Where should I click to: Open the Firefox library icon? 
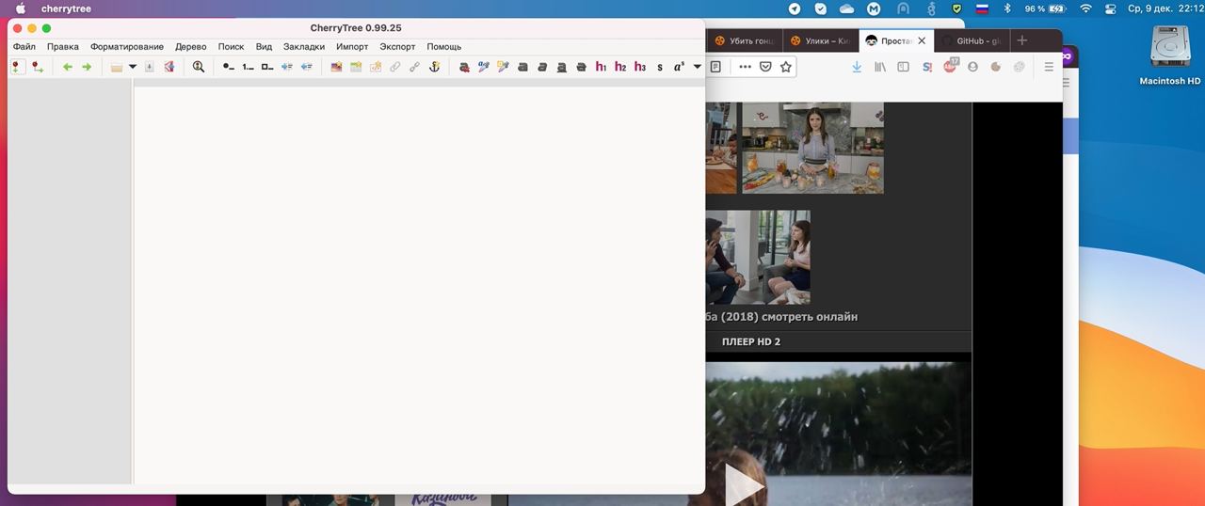[x=880, y=67]
